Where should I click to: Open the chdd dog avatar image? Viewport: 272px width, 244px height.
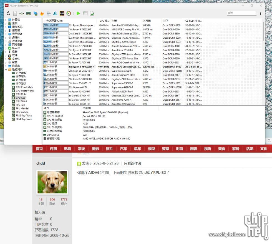[x=52, y=182]
